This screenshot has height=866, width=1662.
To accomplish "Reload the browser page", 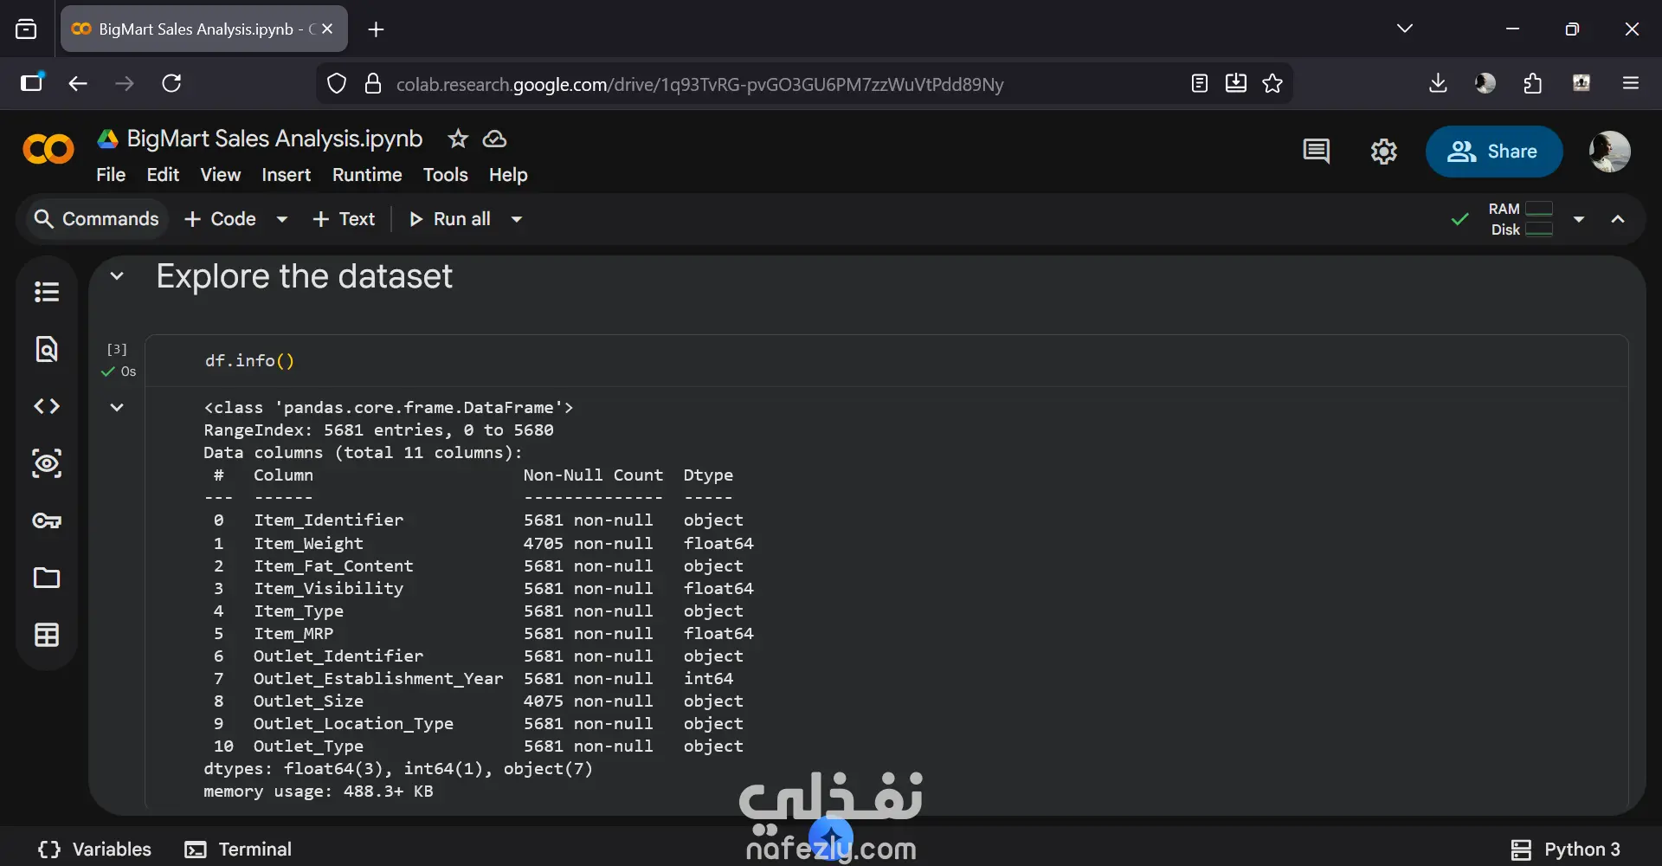I will [x=171, y=83].
